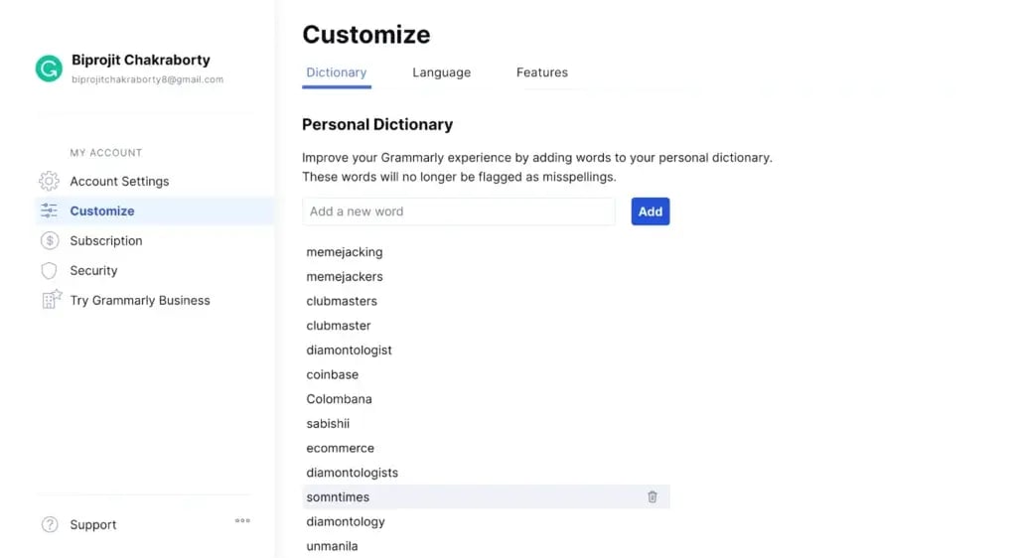Go to the Subscription page
The width and height of the screenshot is (1017, 558).
pos(106,240)
